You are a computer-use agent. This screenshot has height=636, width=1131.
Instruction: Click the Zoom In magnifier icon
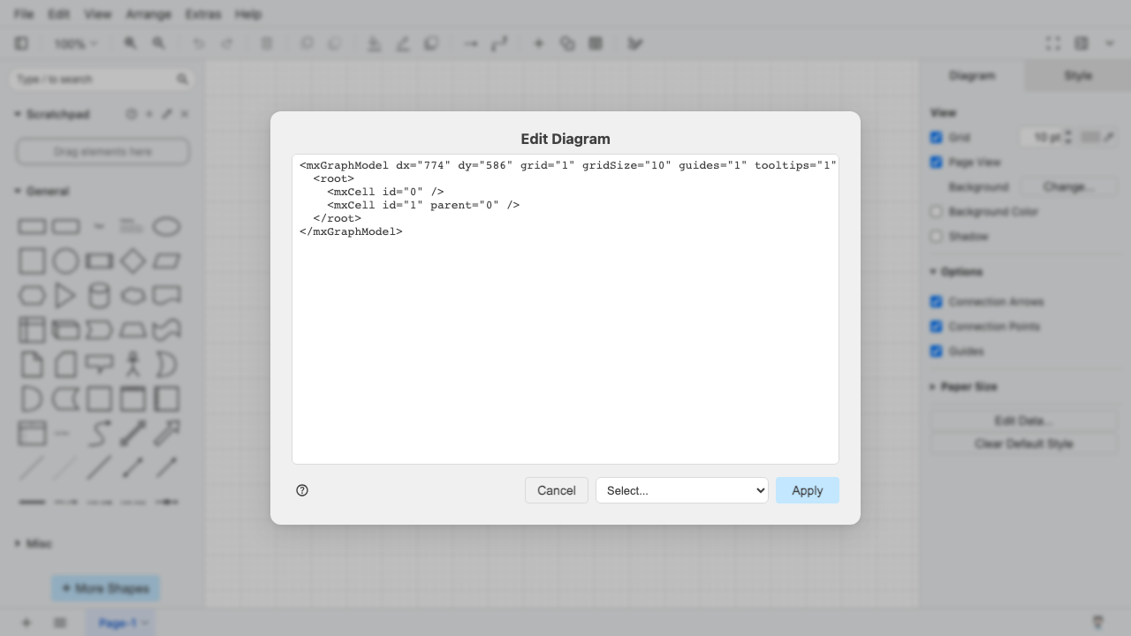pyautogui.click(x=131, y=43)
